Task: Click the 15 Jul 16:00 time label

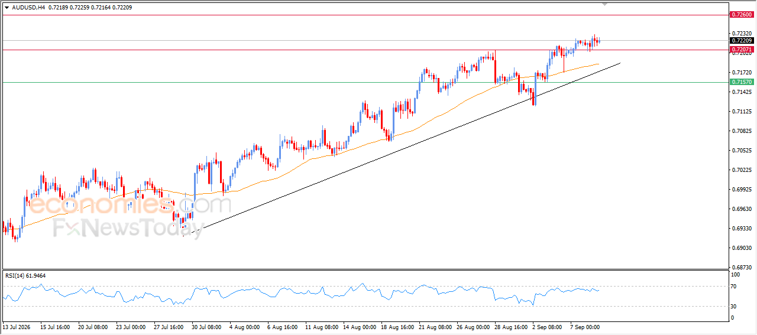Action: click(x=54, y=327)
